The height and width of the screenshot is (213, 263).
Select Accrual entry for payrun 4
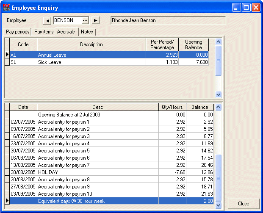(x=109, y=144)
